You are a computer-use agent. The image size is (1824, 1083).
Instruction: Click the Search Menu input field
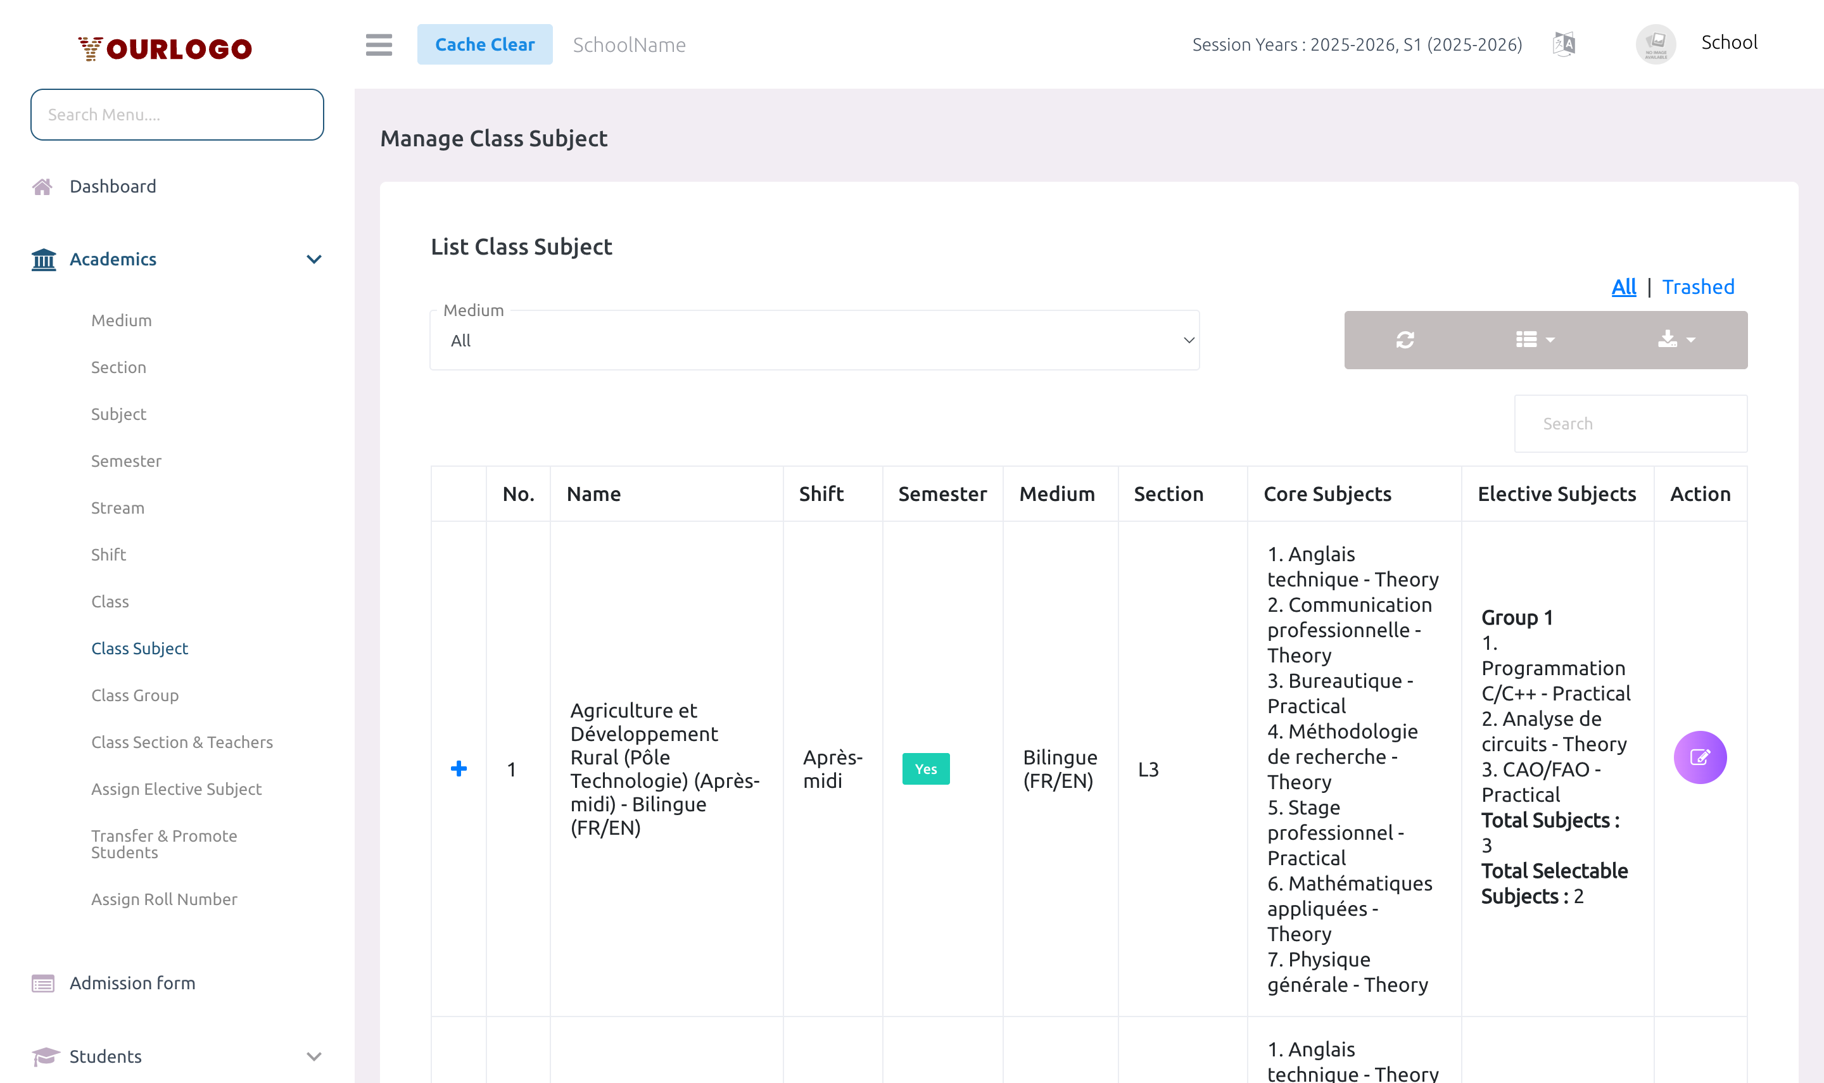177,115
